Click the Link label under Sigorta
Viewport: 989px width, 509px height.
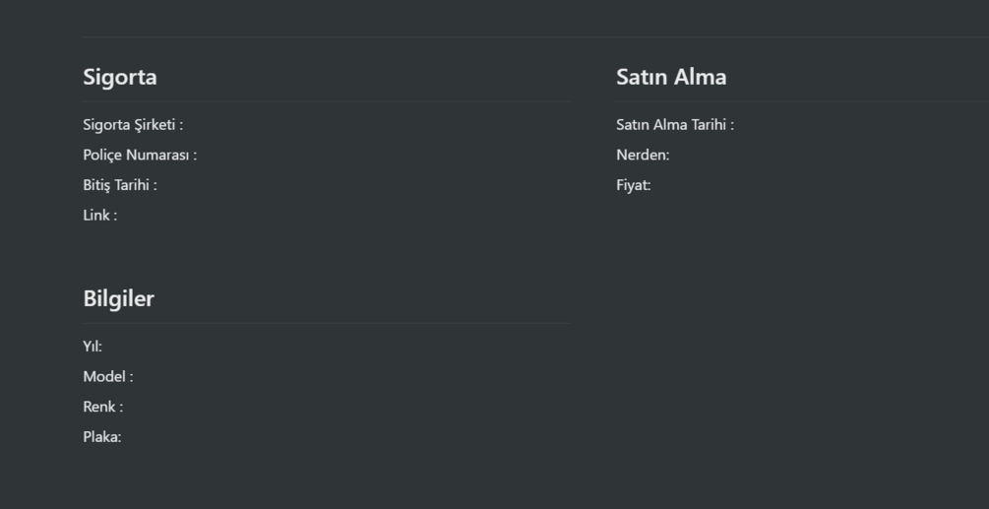click(99, 216)
